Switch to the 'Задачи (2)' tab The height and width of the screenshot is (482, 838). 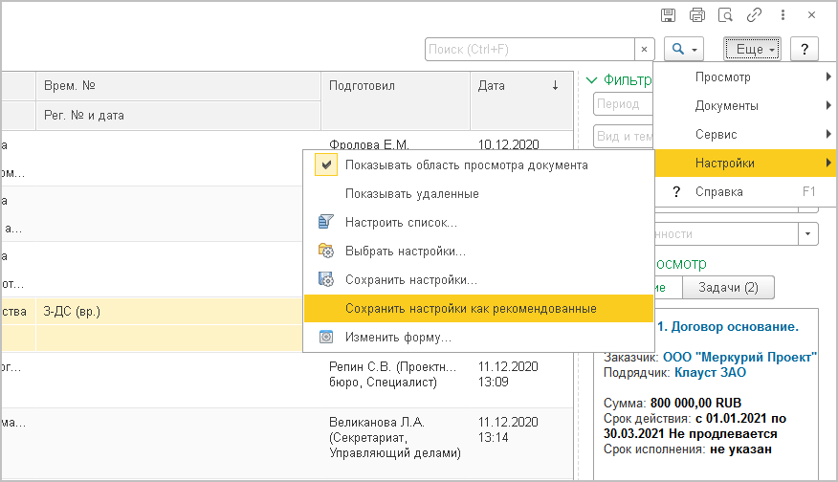pos(728,288)
